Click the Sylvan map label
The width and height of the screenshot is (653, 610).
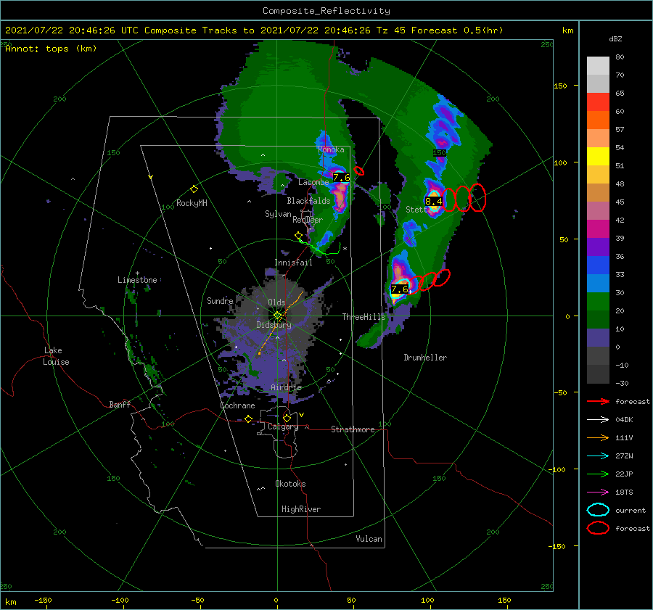278,214
